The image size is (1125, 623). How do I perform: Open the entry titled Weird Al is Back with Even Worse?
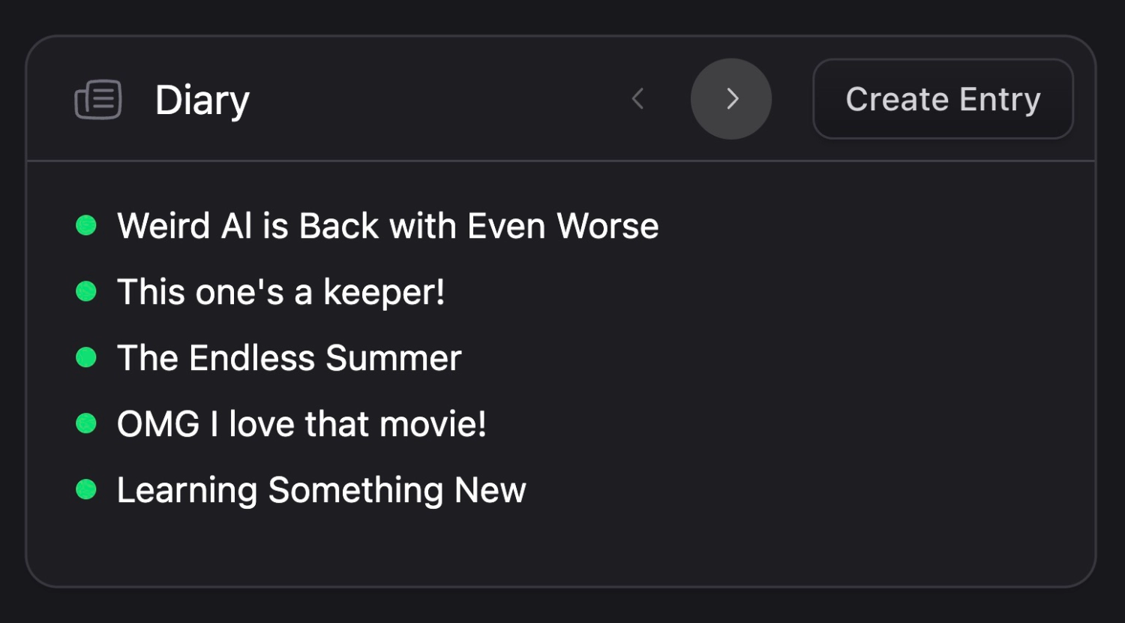(x=387, y=225)
